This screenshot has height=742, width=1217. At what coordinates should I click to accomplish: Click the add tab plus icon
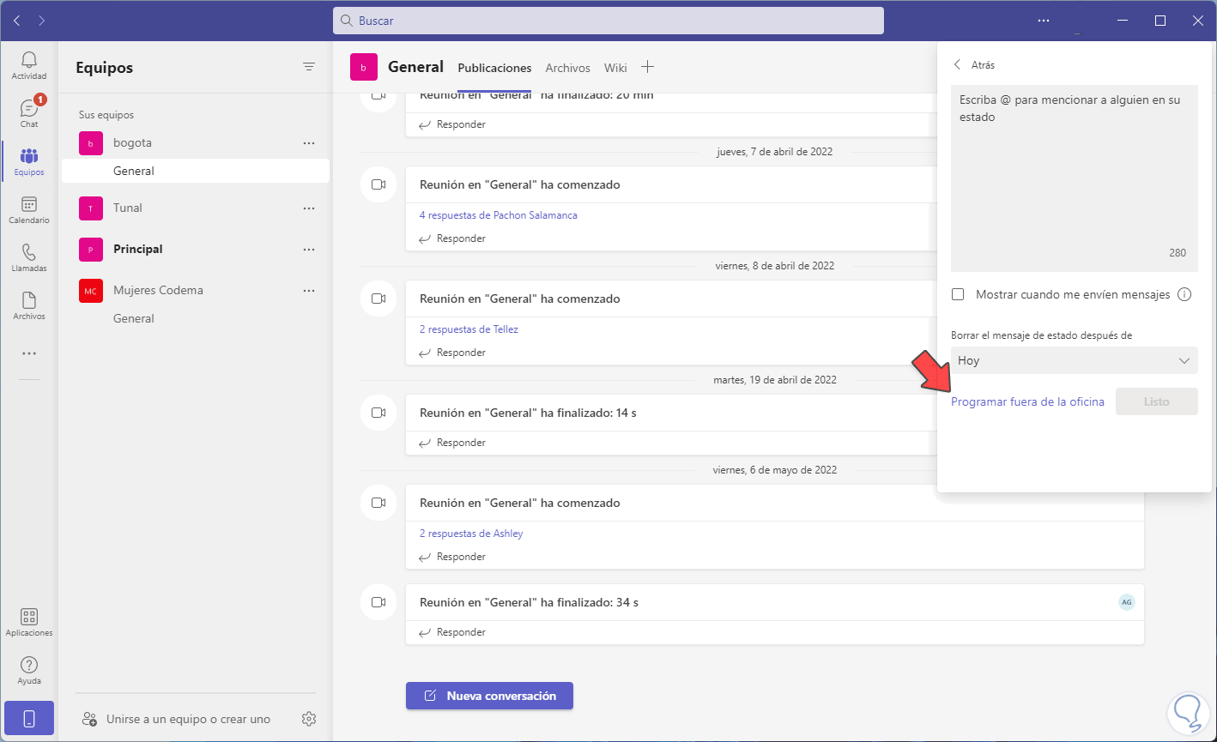648,67
